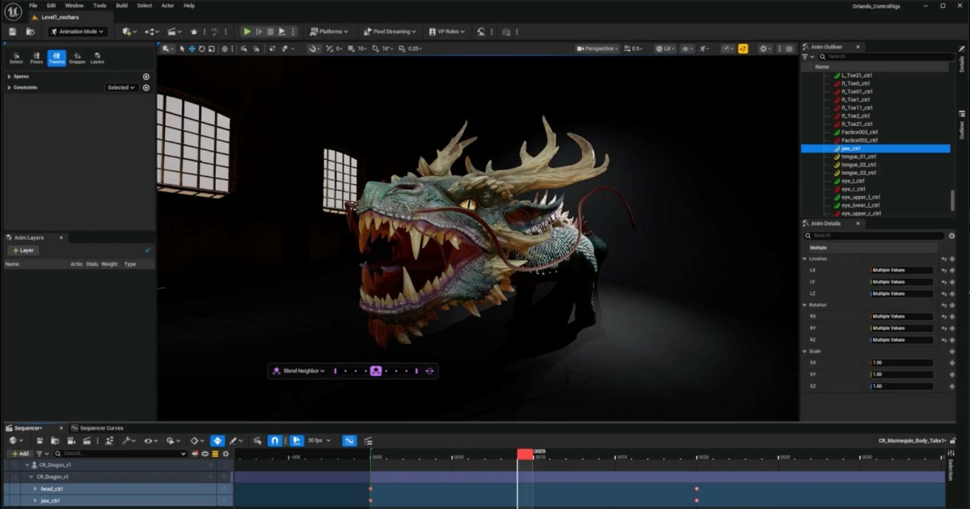Click the LX Multiple Values field
The image size is (970, 509).
tap(901, 271)
